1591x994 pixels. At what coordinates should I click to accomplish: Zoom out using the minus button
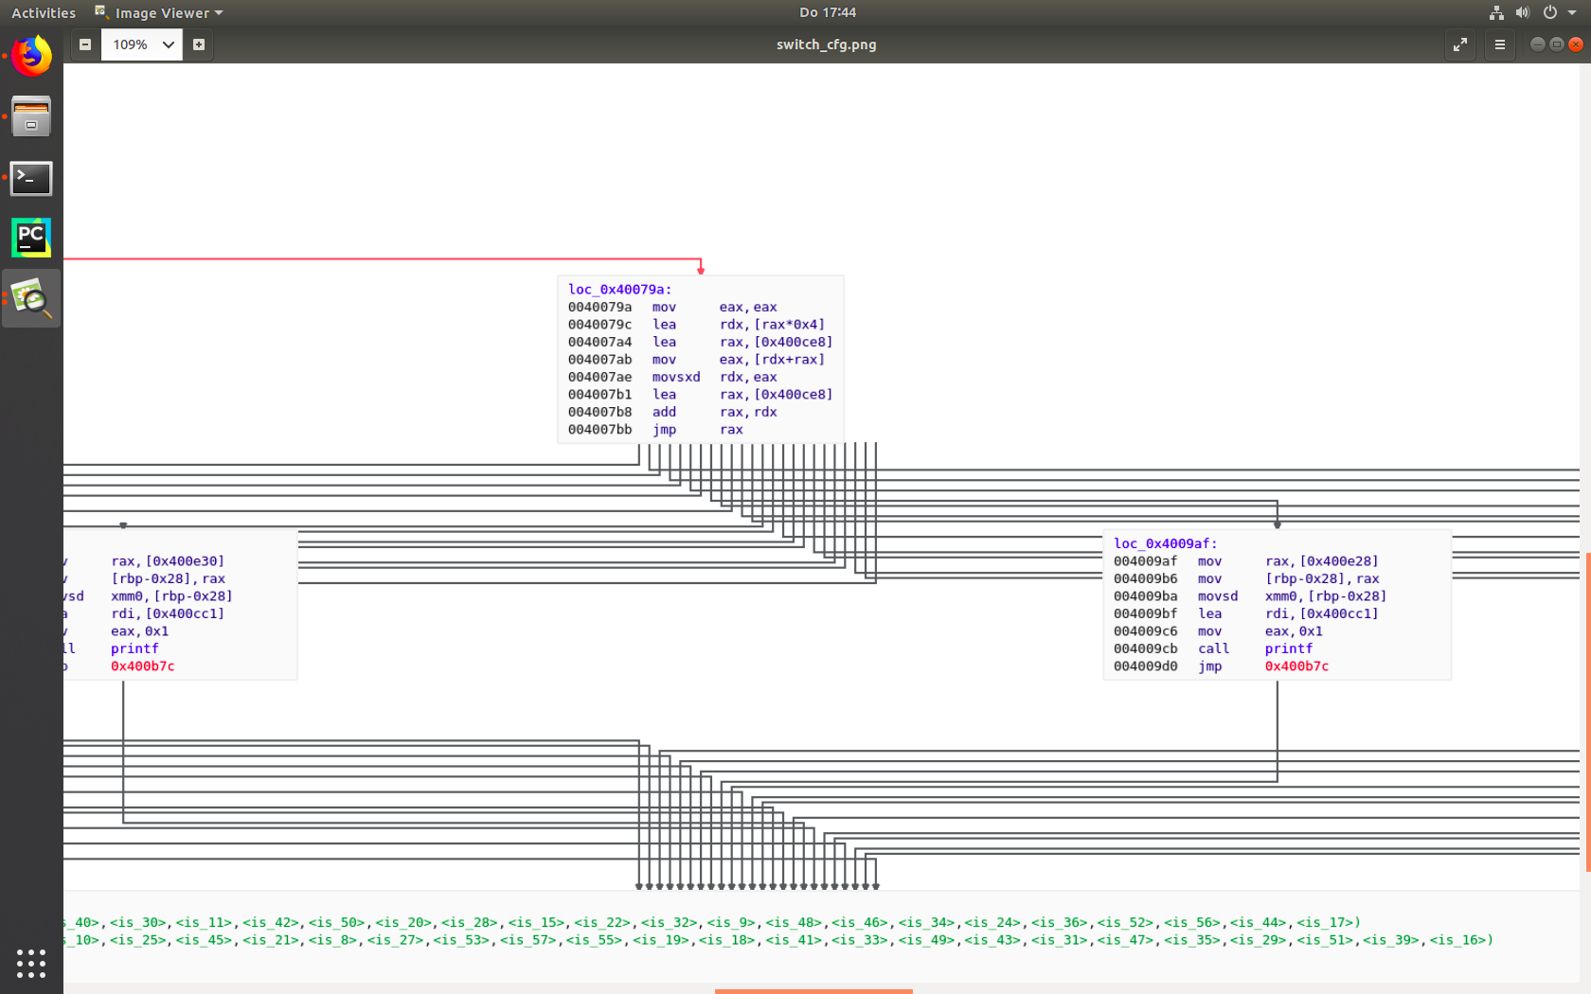[x=85, y=44]
